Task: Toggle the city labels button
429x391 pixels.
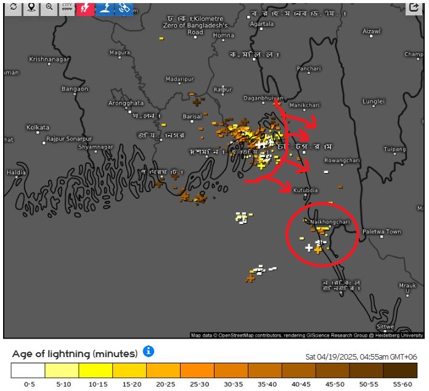Action: 67,7
